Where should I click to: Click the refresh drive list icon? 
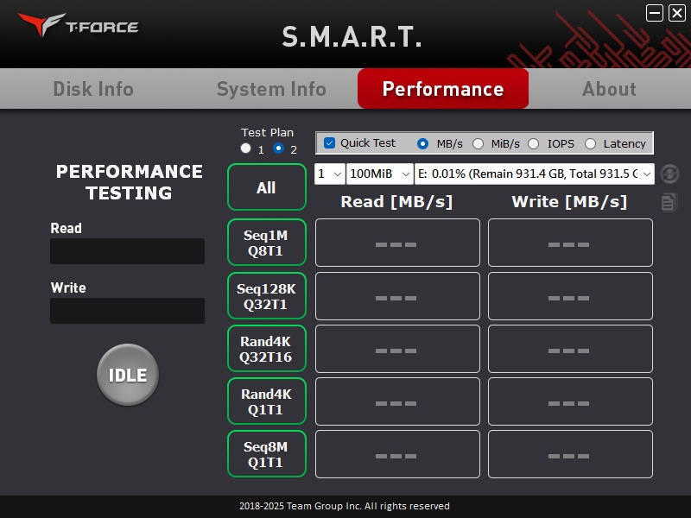pyautogui.click(x=669, y=174)
